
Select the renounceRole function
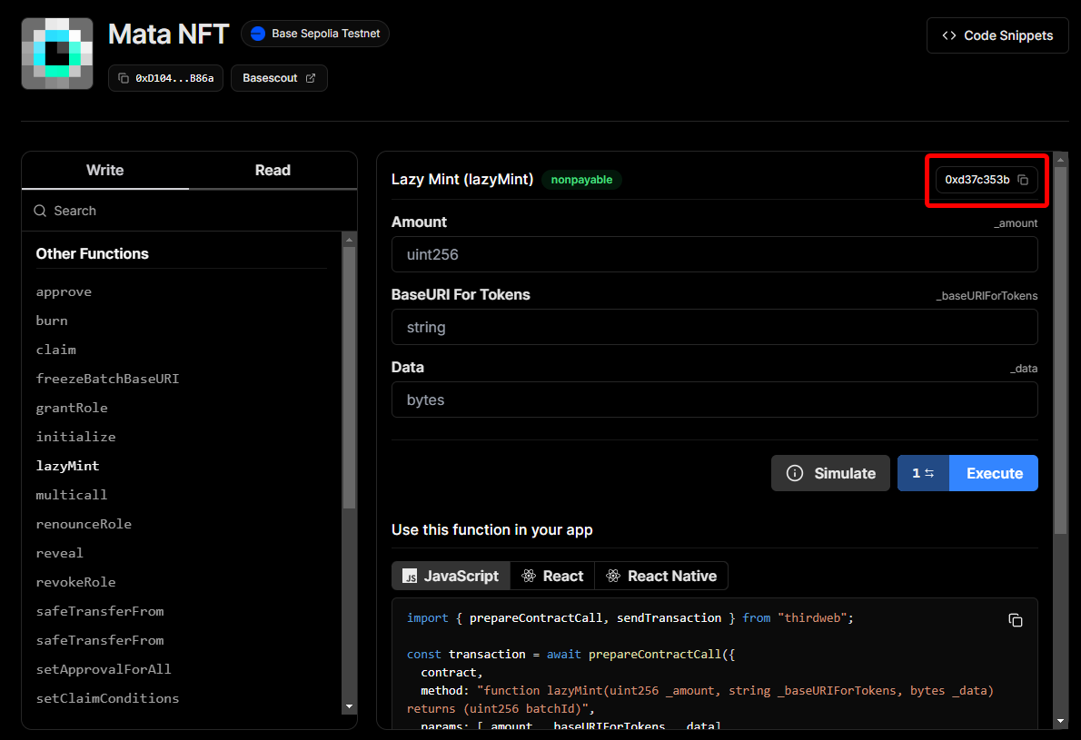tap(84, 524)
